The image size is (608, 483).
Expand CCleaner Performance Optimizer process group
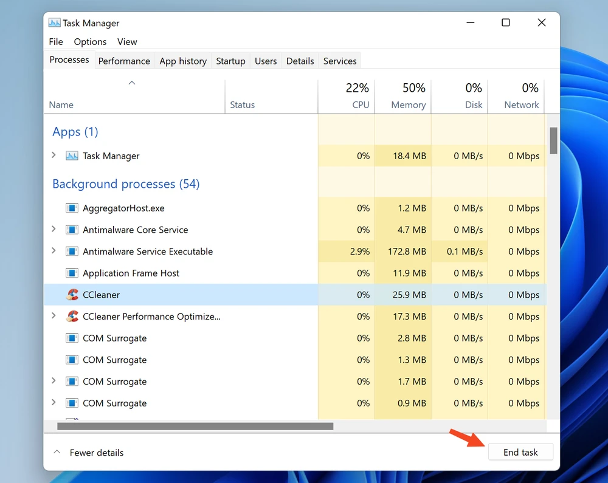click(54, 316)
